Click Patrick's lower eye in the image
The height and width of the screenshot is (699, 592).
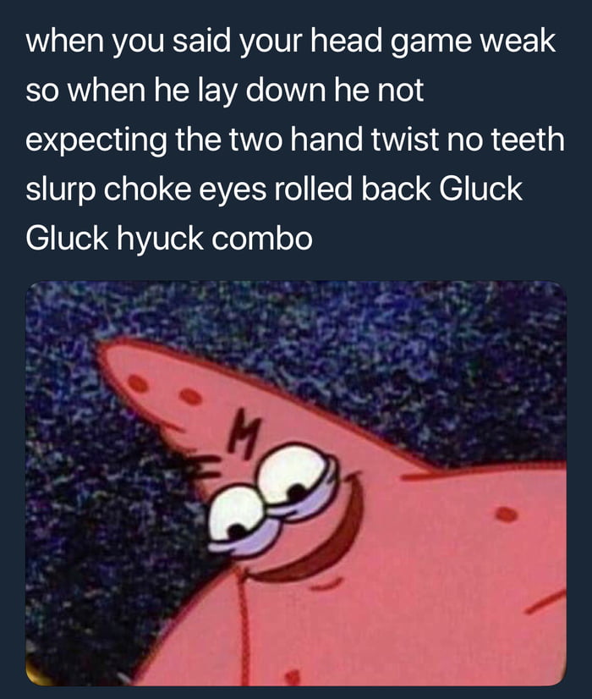pyautogui.click(x=238, y=515)
